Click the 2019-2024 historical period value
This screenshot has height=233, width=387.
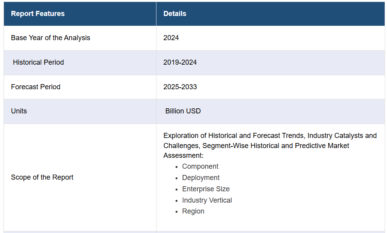point(180,62)
